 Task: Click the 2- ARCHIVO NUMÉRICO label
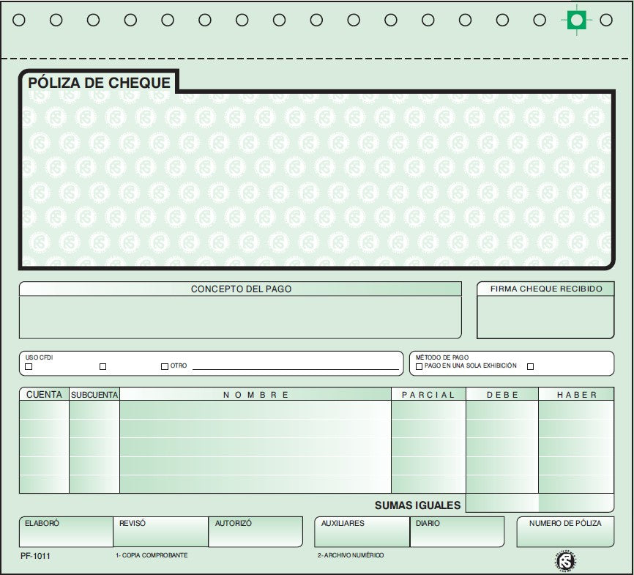(x=353, y=556)
